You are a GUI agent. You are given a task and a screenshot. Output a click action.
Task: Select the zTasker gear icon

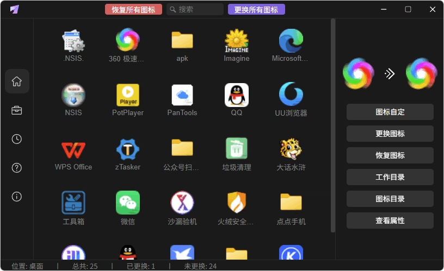coord(128,149)
